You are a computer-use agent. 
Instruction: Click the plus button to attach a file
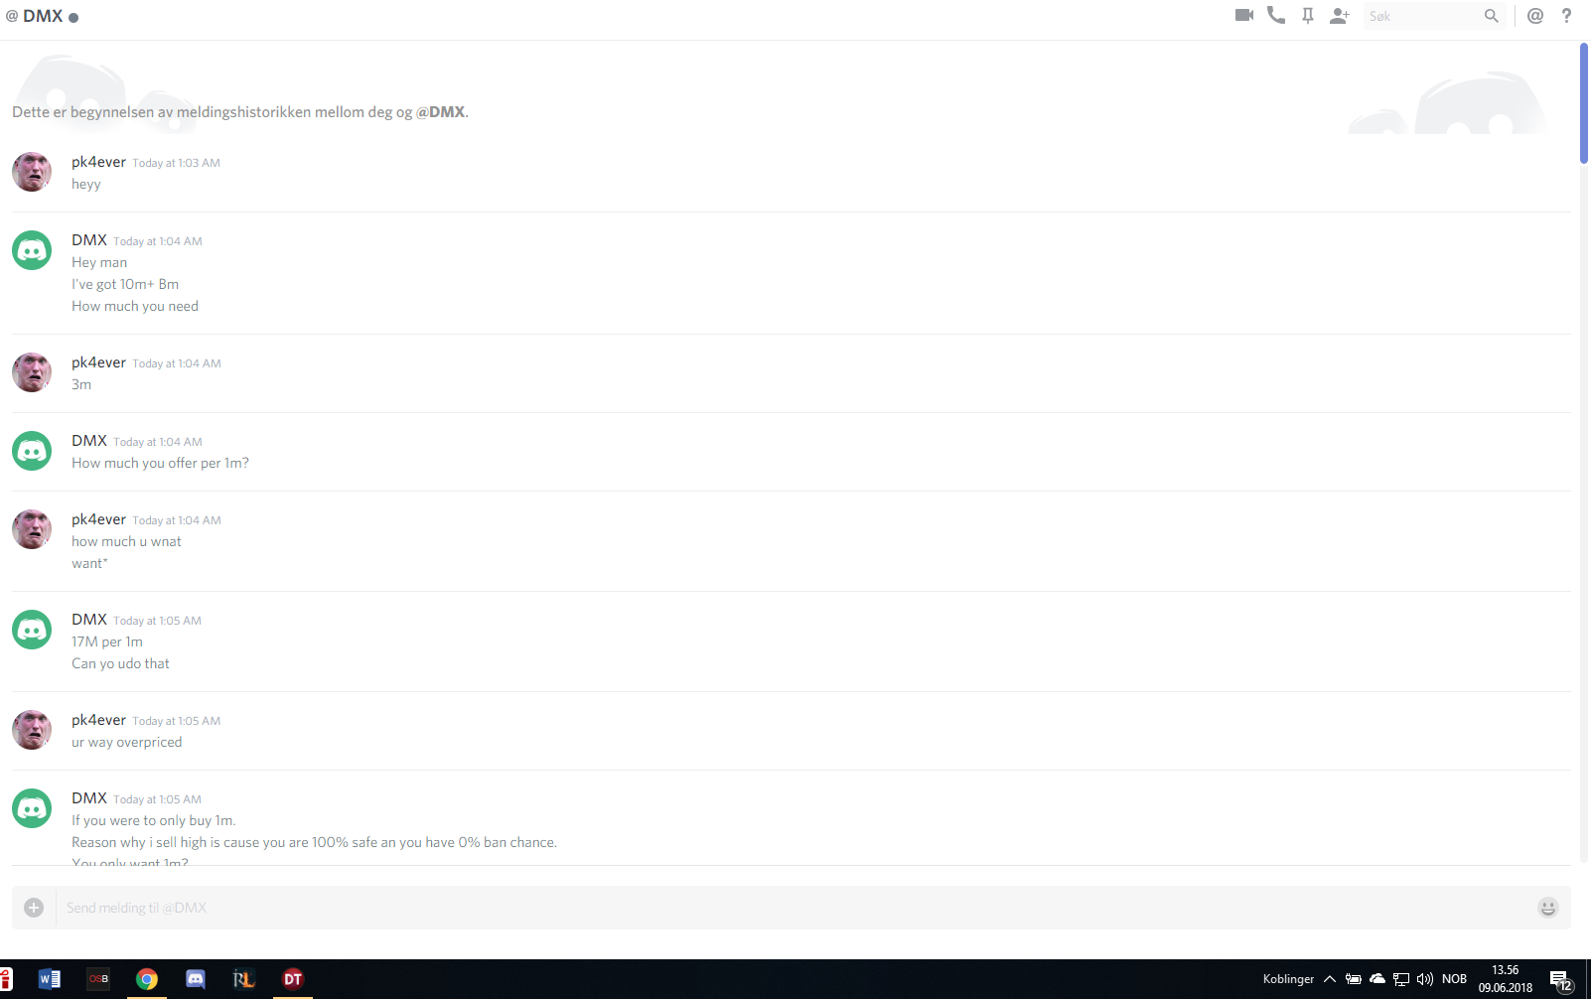34,908
